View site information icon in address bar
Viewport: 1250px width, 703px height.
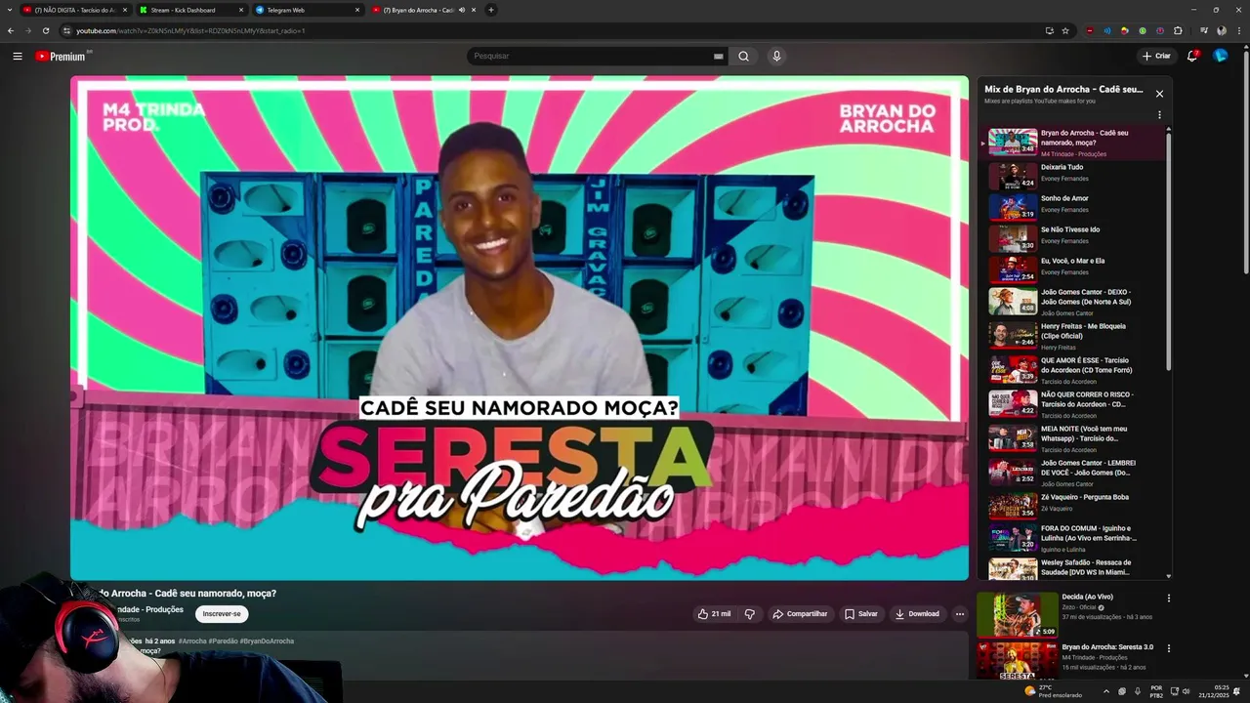[67, 30]
